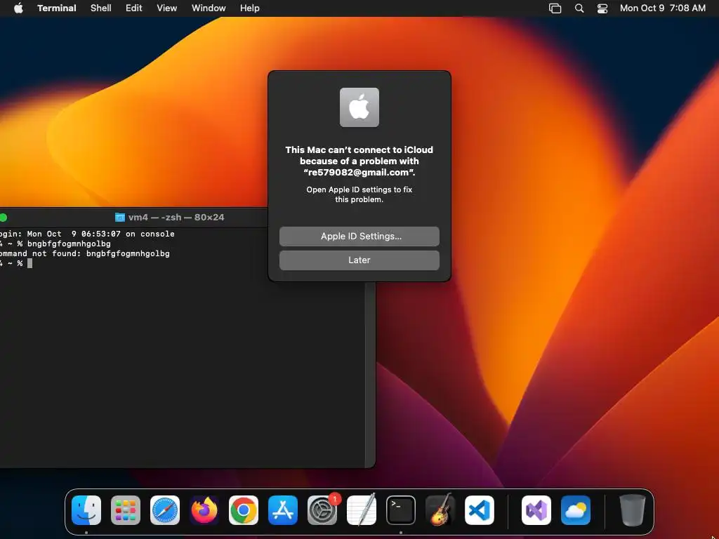This screenshot has height=539, width=719.
Task: Click the folder proxy icon in Terminal title
Action: 119,218
